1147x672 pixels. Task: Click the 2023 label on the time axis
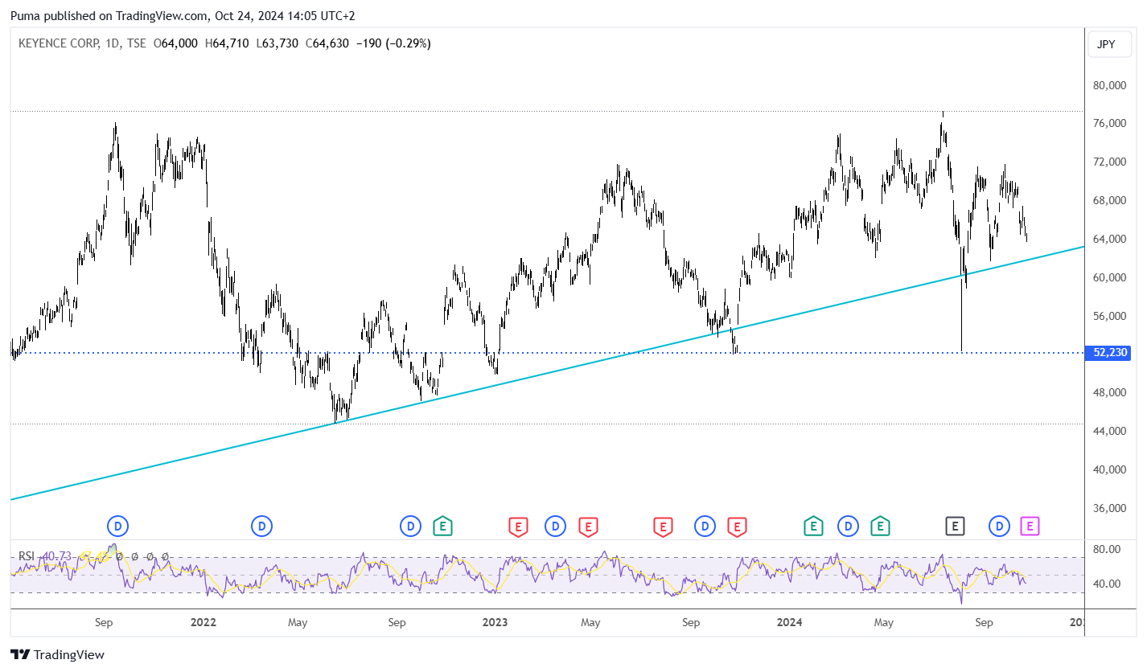pos(495,622)
